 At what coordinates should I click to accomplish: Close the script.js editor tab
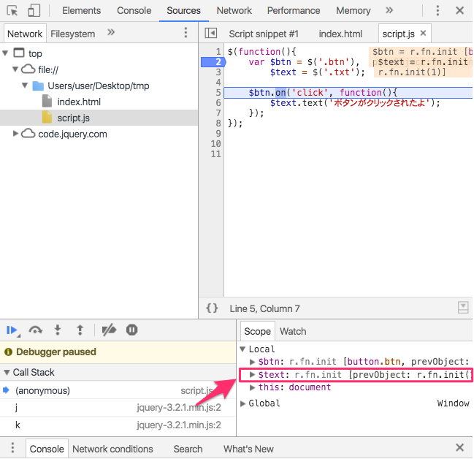tap(423, 33)
